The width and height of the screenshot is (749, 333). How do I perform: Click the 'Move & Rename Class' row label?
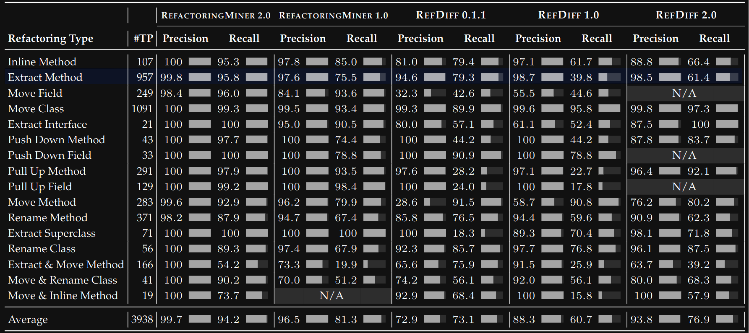[63, 280]
